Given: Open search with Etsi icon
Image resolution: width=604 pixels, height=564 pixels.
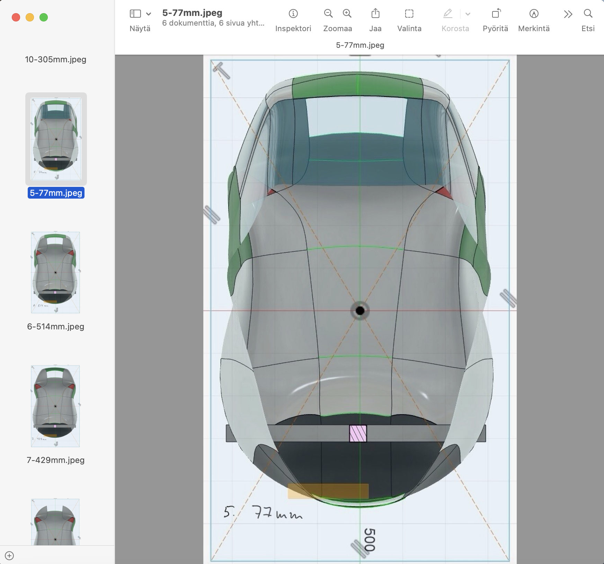Looking at the screenshot, I should (x=588, y=14).
